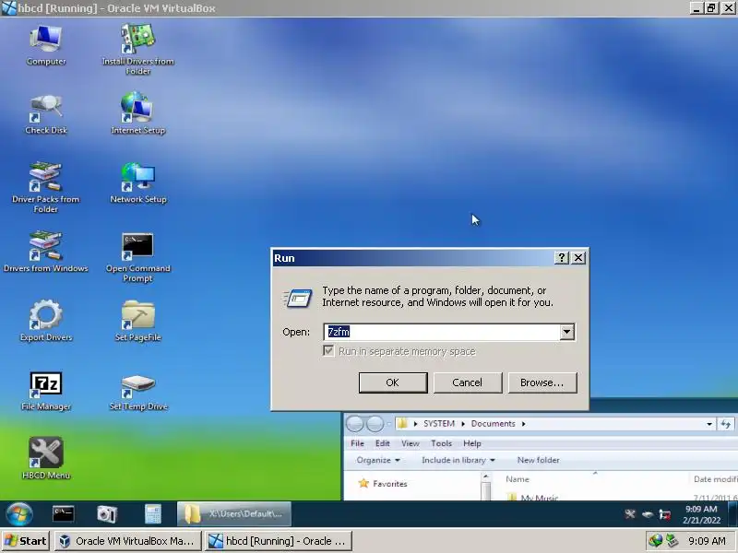Click the SYSTEM breadcrumb in address bar
Viewport: 738px width, 553px height.
(439, 424)
